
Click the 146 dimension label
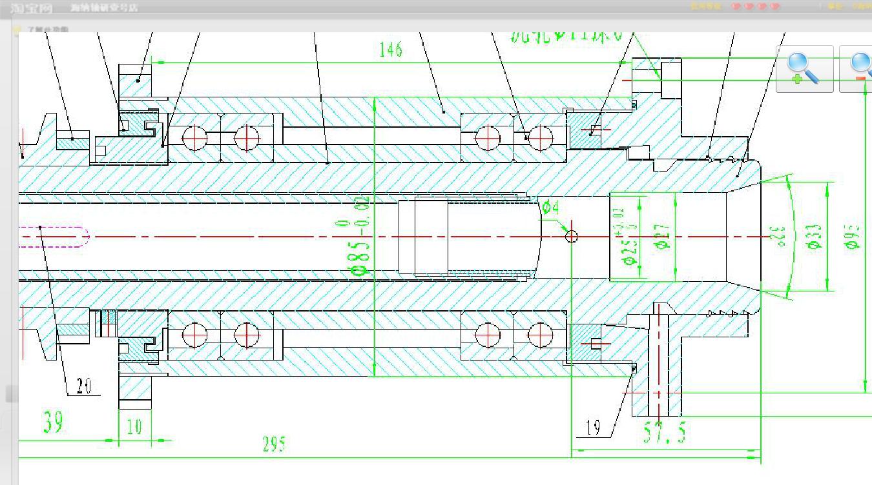[x=391, y=50]
